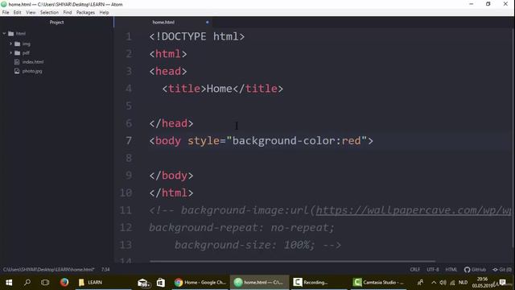Click the People icon in system tray
515x290 pixels.
[x=420, y=283]
